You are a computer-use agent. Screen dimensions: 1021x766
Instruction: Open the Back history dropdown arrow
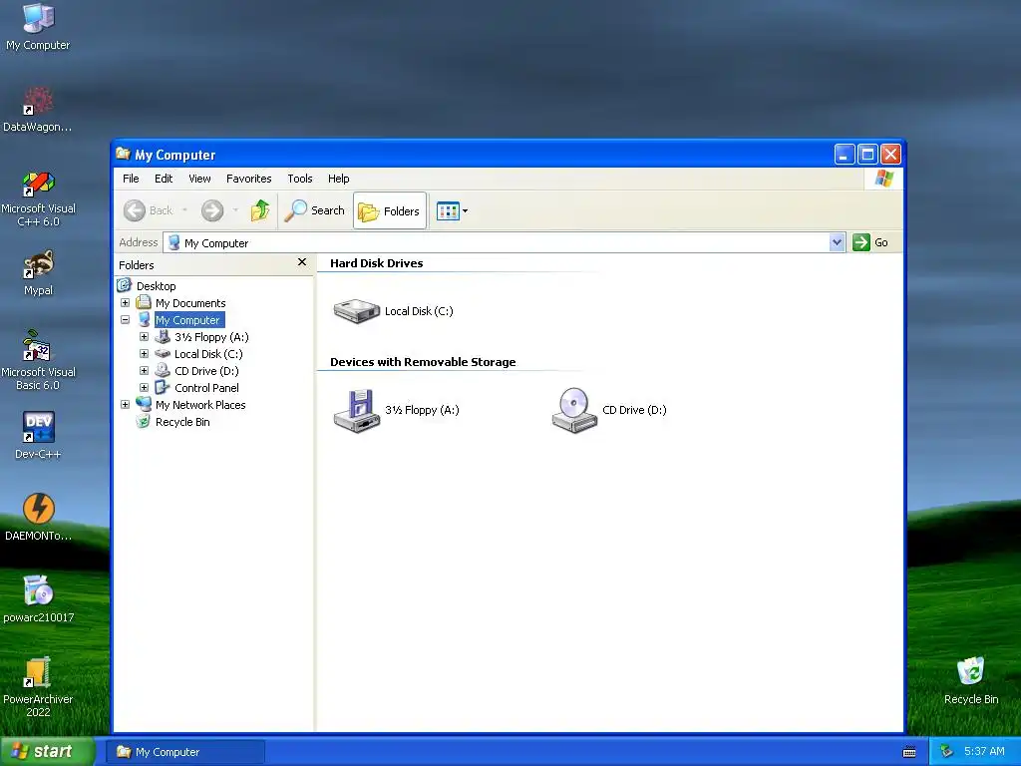click(x=184, y=210)
